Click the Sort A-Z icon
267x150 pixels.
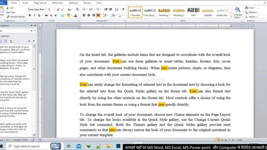point(117,10)
